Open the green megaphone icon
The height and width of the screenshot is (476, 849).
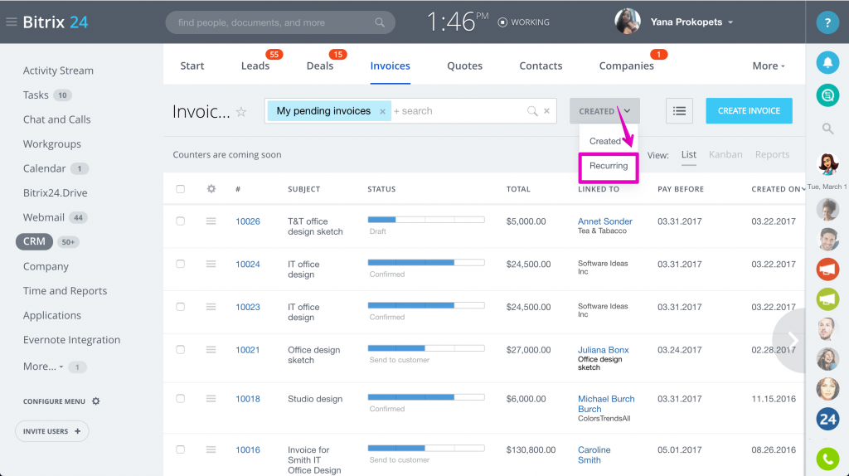(x=827, y=299)
